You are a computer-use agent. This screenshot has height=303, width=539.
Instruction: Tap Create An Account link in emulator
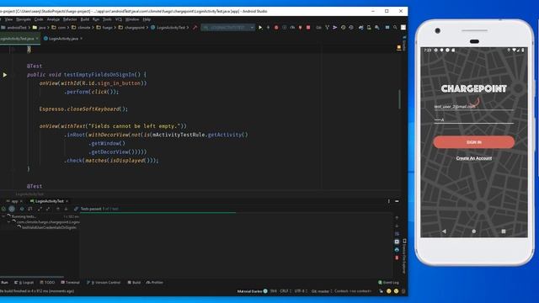coord(473,158)
